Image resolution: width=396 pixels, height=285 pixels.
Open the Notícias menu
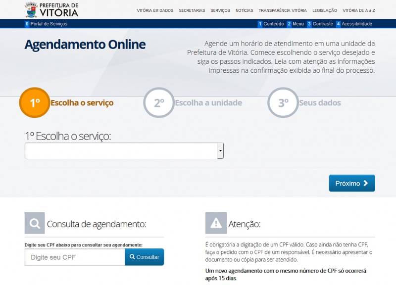[x=244, y=10]
